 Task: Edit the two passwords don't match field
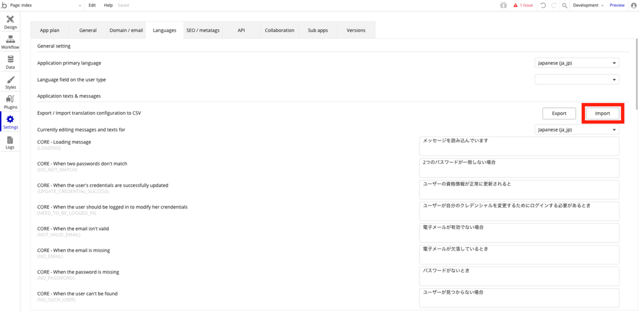[x=519, y=168]
